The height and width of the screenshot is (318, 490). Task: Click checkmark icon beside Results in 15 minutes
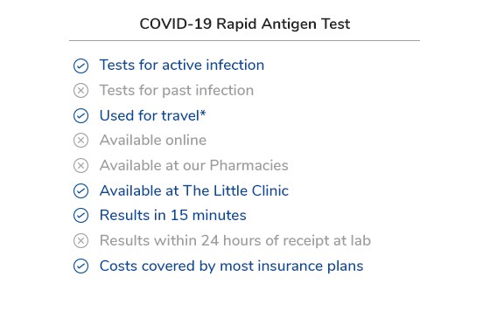pyautogui.click(x=80, y=215)
